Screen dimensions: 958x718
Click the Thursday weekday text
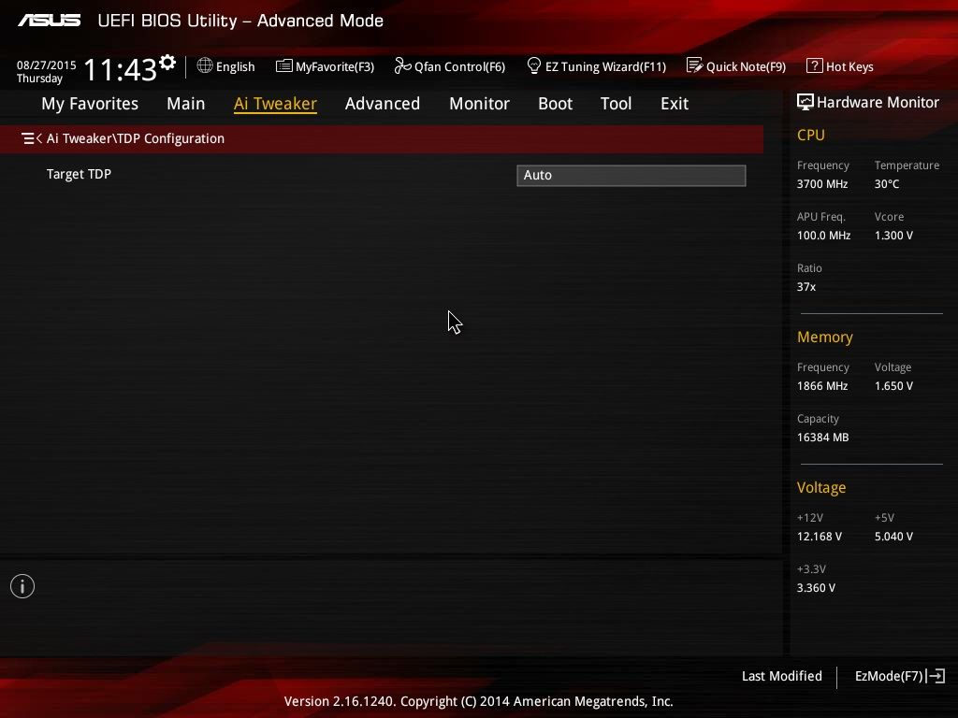pyautogui.click(x=39, y=79)
